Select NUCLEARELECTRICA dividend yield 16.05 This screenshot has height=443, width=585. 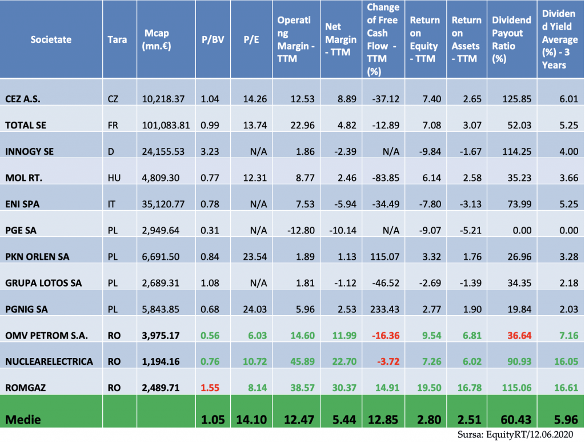(x=566, y=362)
